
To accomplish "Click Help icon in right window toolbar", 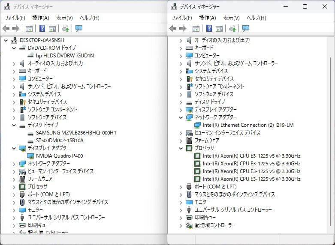I will (209, 28).
